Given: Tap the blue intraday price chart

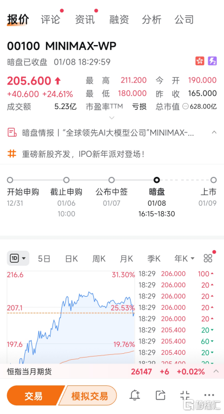Looking at the screenshot, I should point(71,317).
